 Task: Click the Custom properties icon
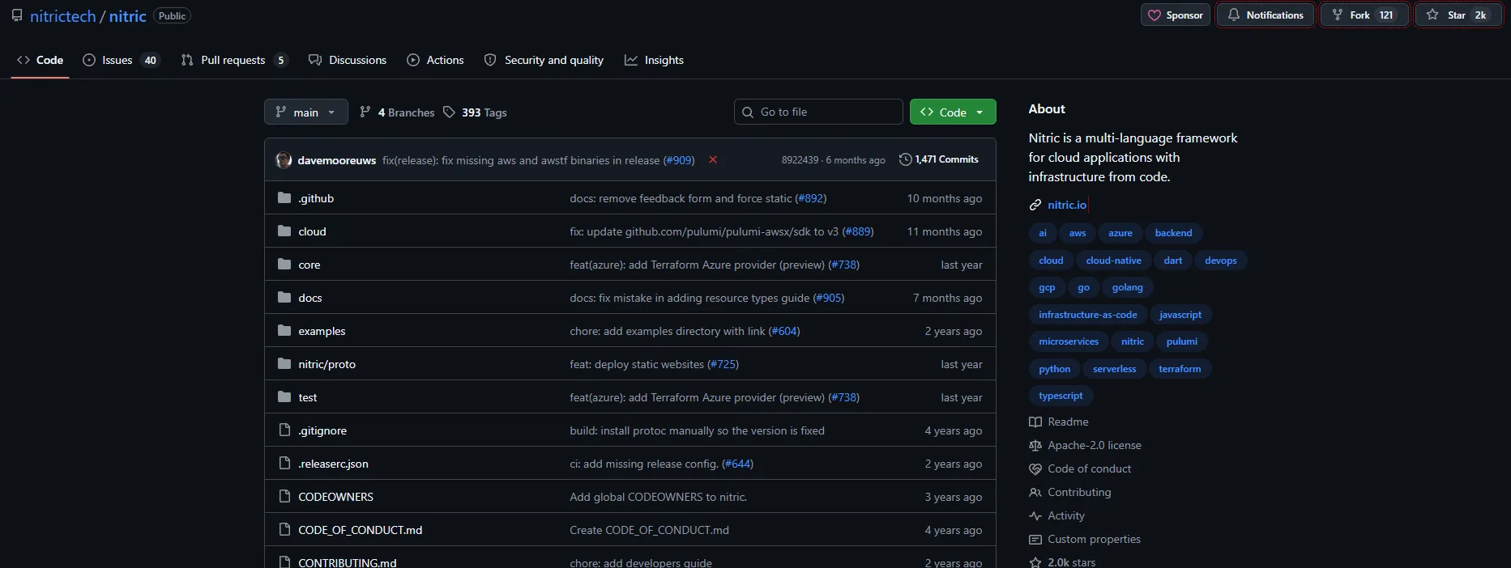(x=1035, y=539)
